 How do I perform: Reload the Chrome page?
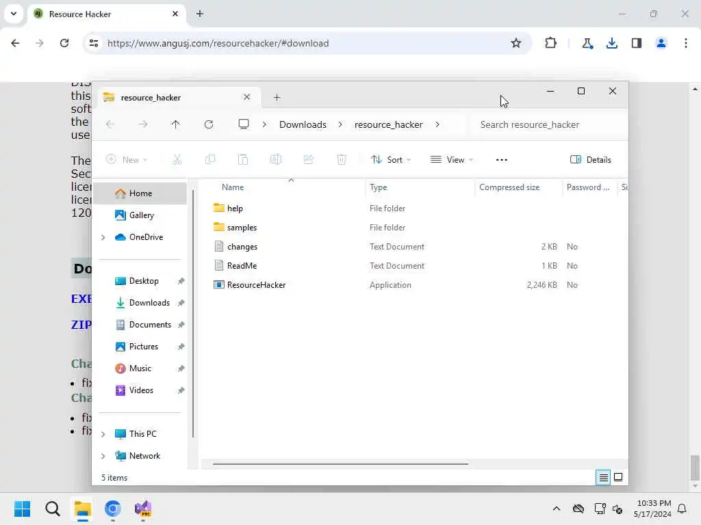pos(64,43)
